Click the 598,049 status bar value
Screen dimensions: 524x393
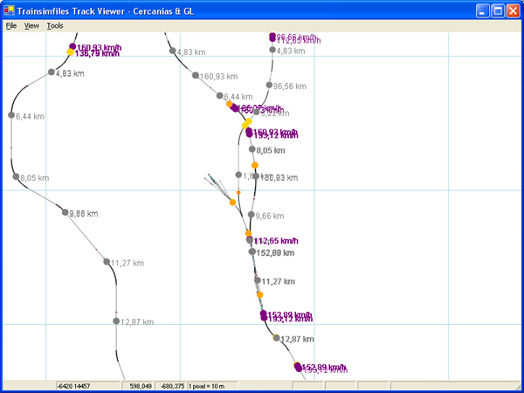(140, 385)
